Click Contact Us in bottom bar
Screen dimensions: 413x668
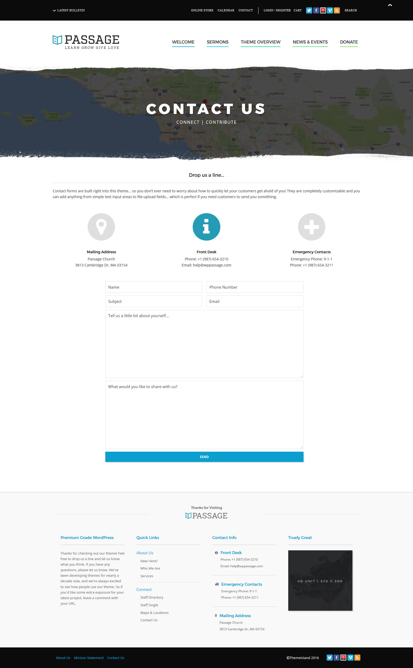[116, 658]
